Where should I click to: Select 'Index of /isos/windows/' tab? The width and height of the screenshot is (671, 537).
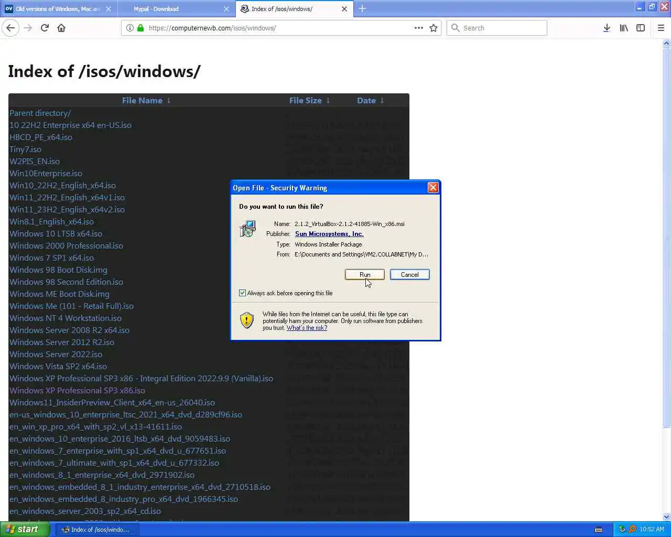[x=294, y=9]
